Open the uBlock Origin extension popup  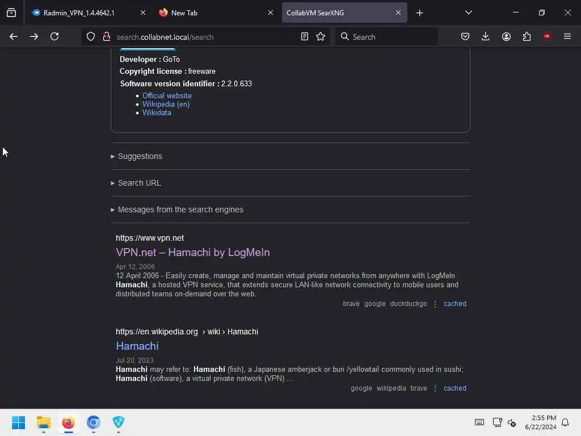pos(547,36)
